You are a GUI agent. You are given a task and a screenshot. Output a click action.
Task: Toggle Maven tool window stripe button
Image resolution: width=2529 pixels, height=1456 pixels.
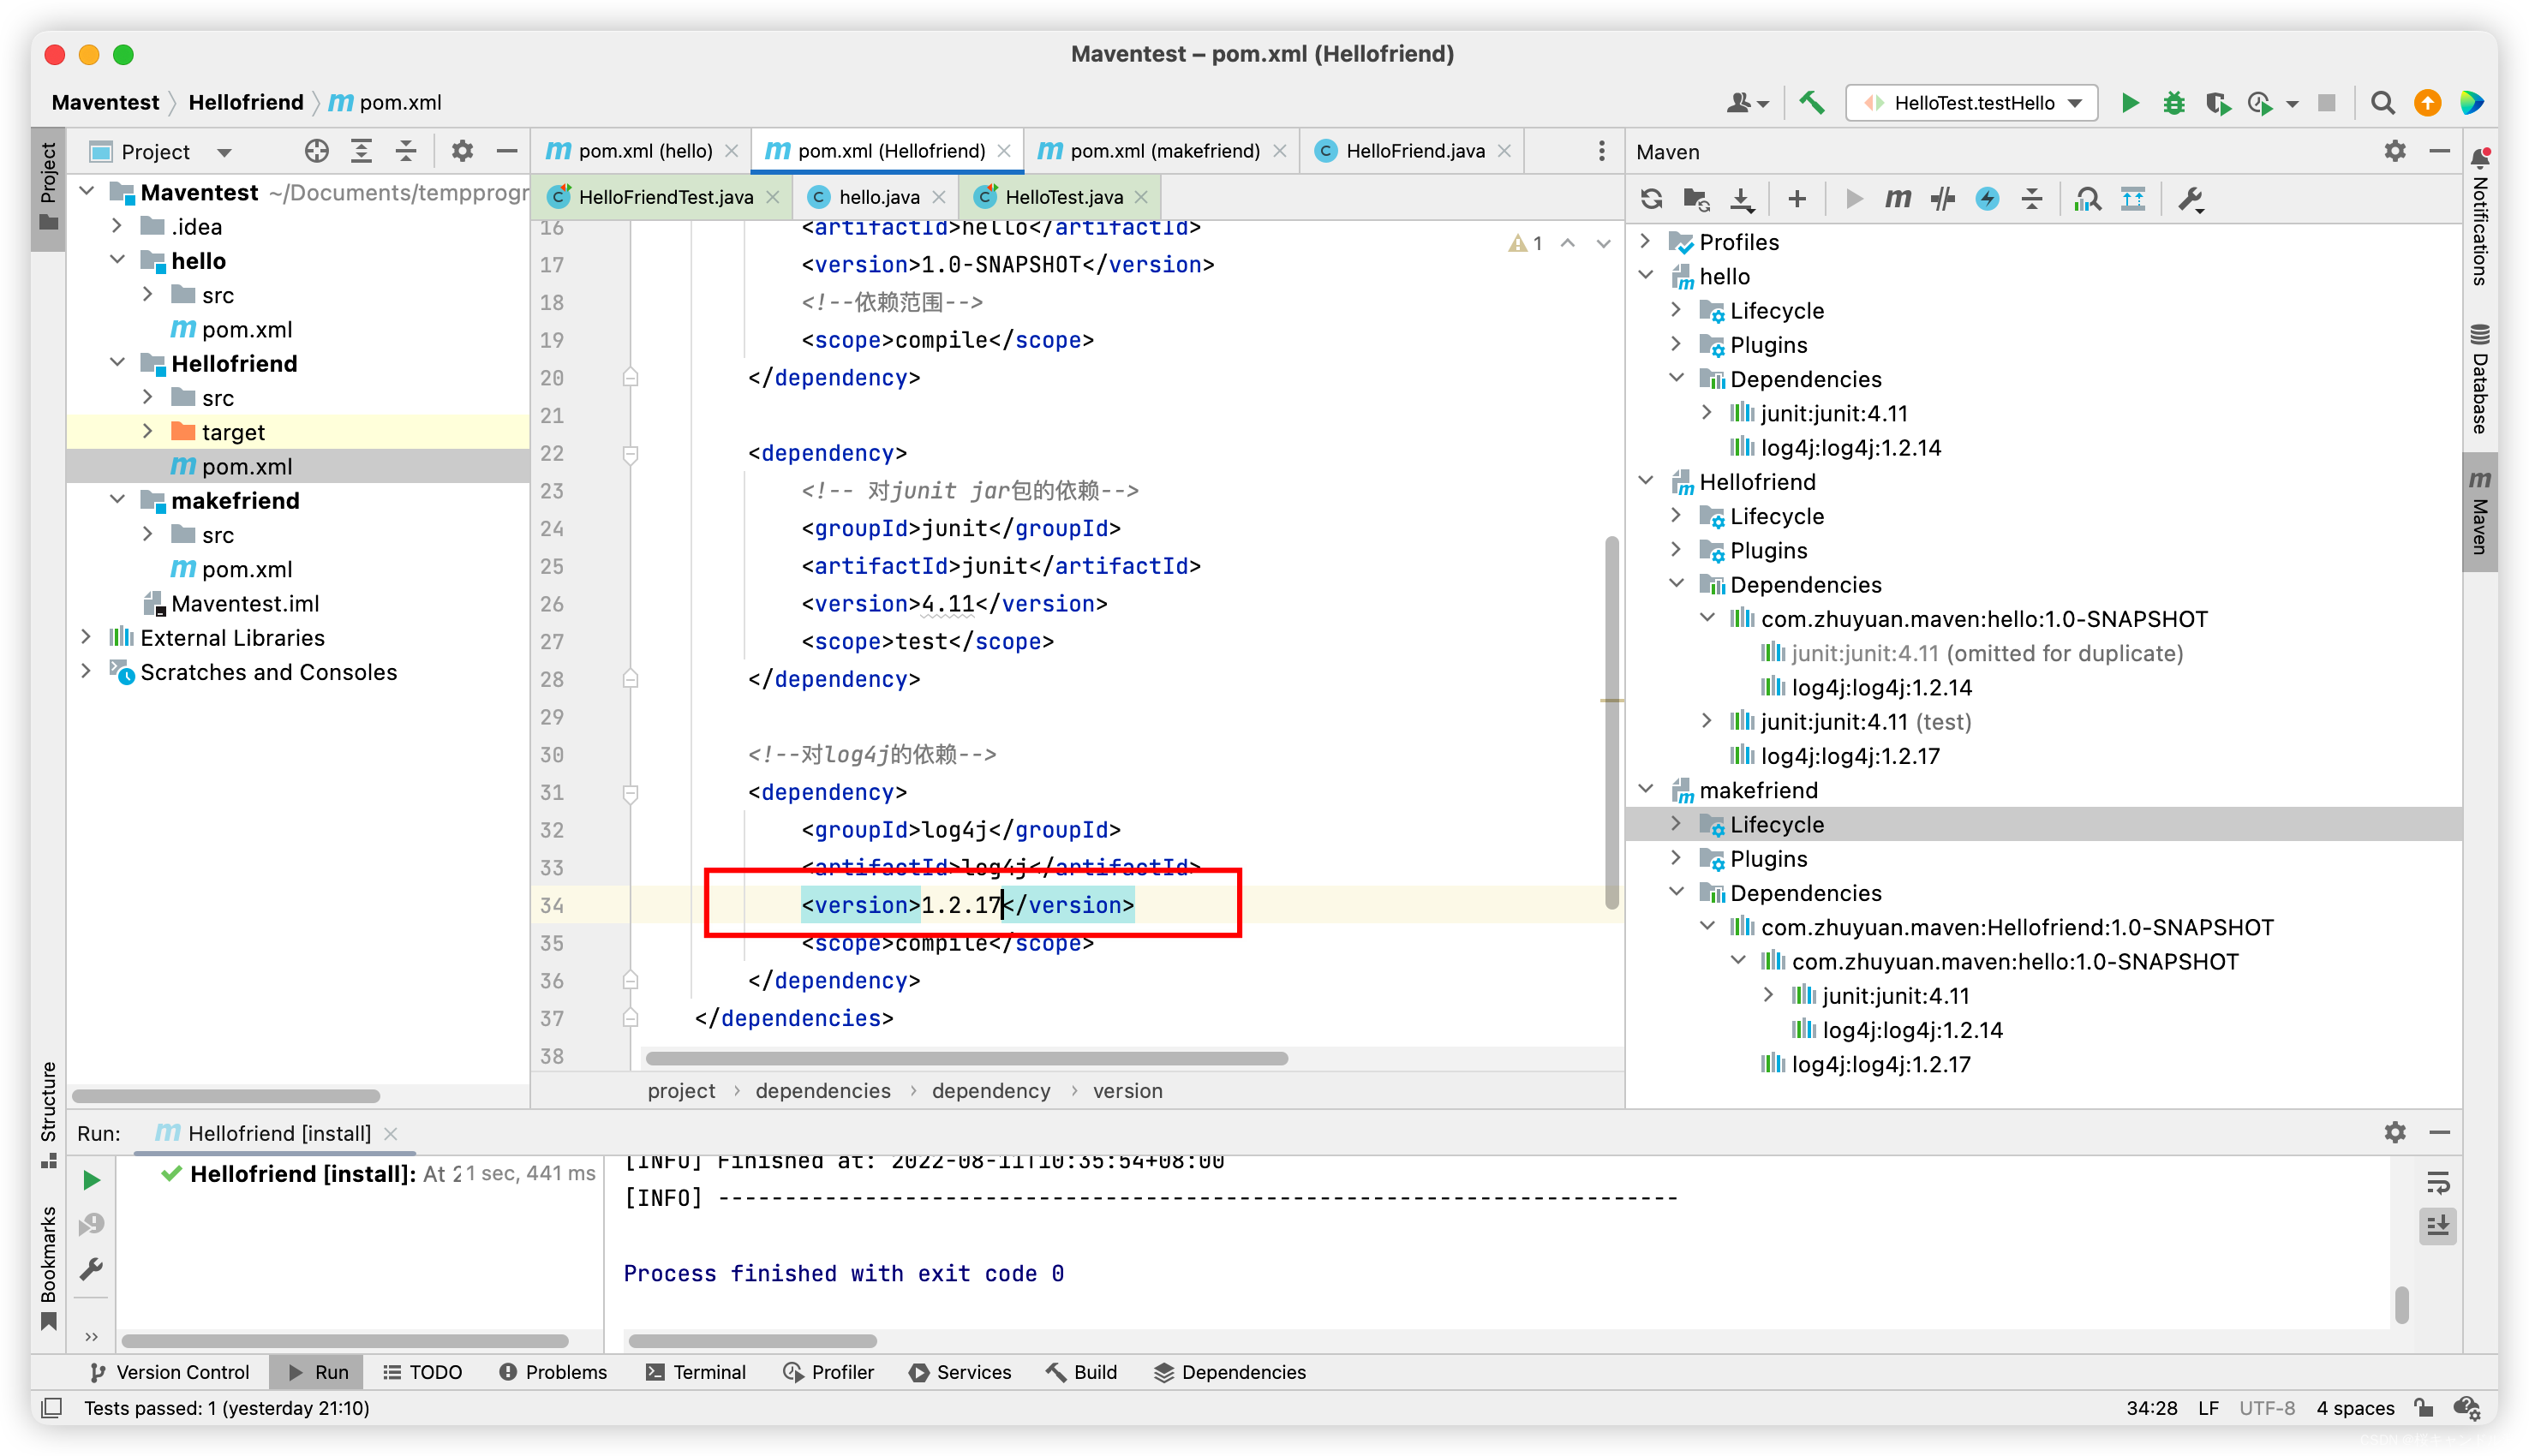pyautogui.click(x=2479, y=512)
